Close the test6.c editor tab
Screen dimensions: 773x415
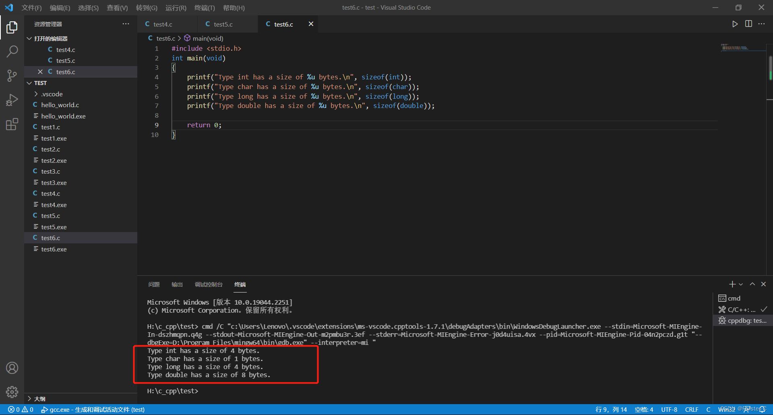pos(311,24)
